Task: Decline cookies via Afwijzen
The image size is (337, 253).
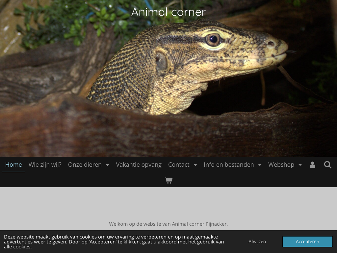Action: pos(257,241)
